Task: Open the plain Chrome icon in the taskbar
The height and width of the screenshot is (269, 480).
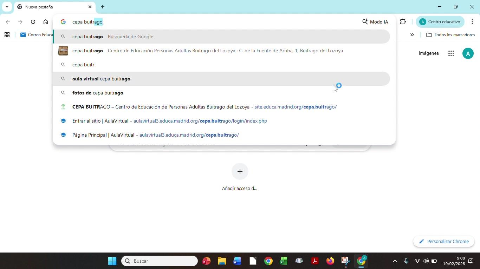Action: 268,261
